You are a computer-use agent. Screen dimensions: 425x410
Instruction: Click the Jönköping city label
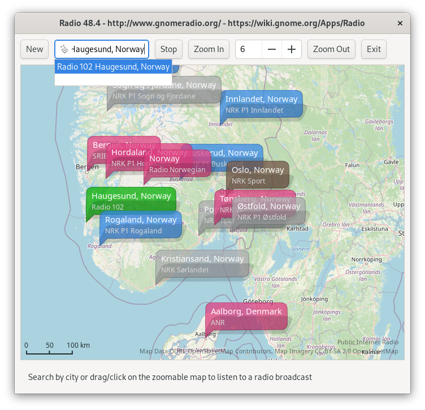pyautogui.click(x=314, y=299)
